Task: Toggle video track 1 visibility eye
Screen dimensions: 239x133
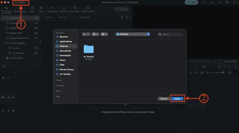Action: point(9,97)
